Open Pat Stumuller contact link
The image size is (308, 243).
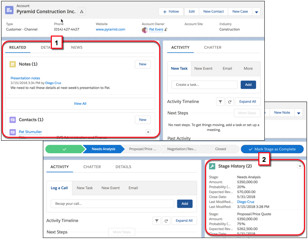[30, 132]
